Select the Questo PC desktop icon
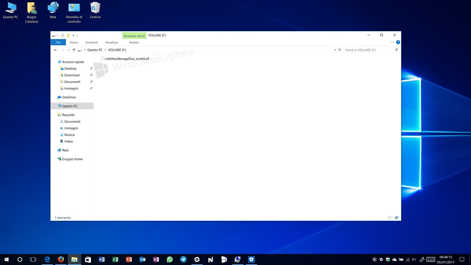The width and height of the screenshot is (471, 265). click(10, 10)
